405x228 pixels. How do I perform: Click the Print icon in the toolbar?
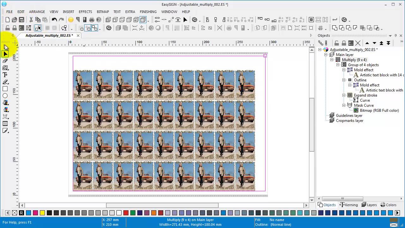point(92,20)
